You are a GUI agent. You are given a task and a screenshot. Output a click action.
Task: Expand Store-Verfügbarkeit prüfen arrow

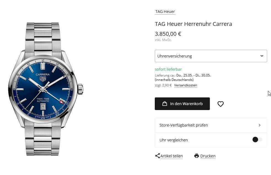point(260,125)
